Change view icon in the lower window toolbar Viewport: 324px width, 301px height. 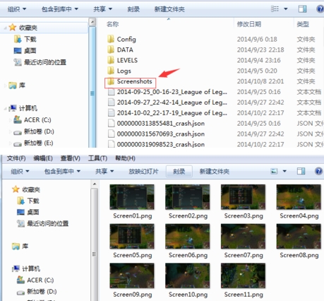click(x=274, y=171)
